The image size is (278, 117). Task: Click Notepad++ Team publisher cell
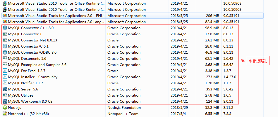click(123, 113)
